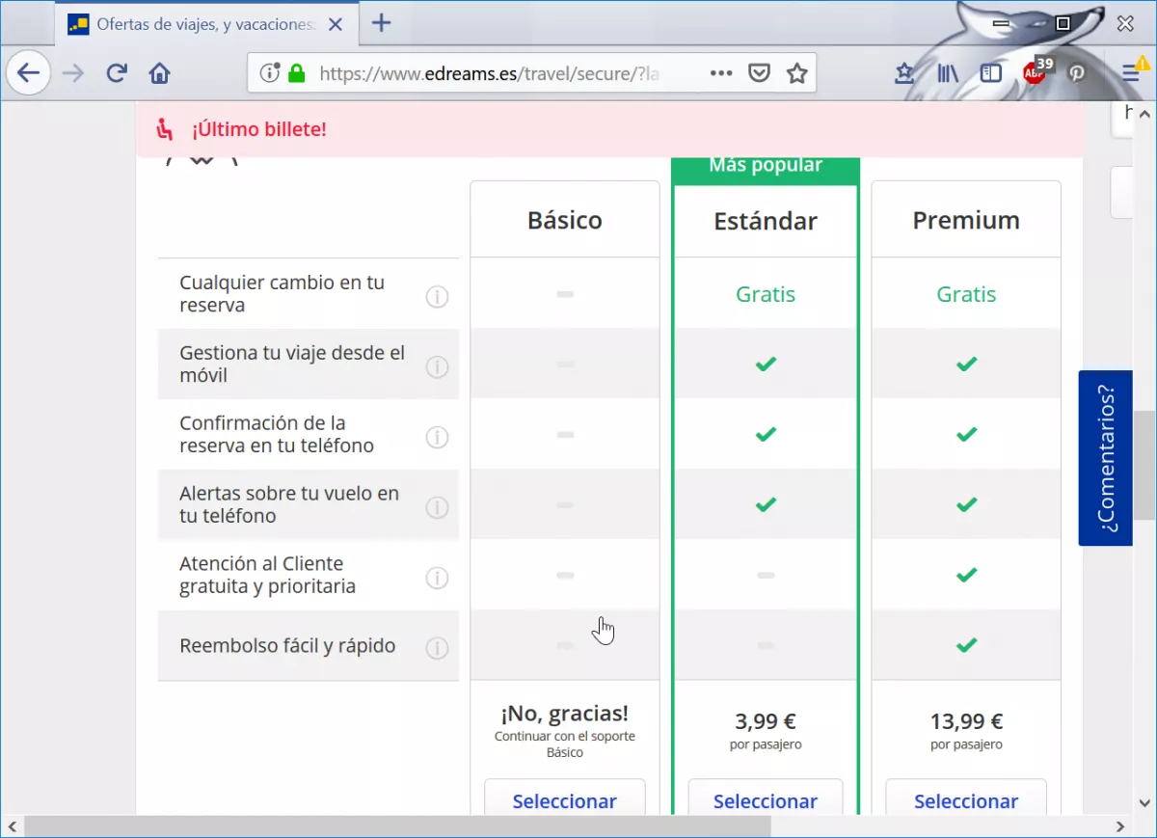Click the horizontal scrollbar left arrow
1157x838 pixels.
pos(12,826)
